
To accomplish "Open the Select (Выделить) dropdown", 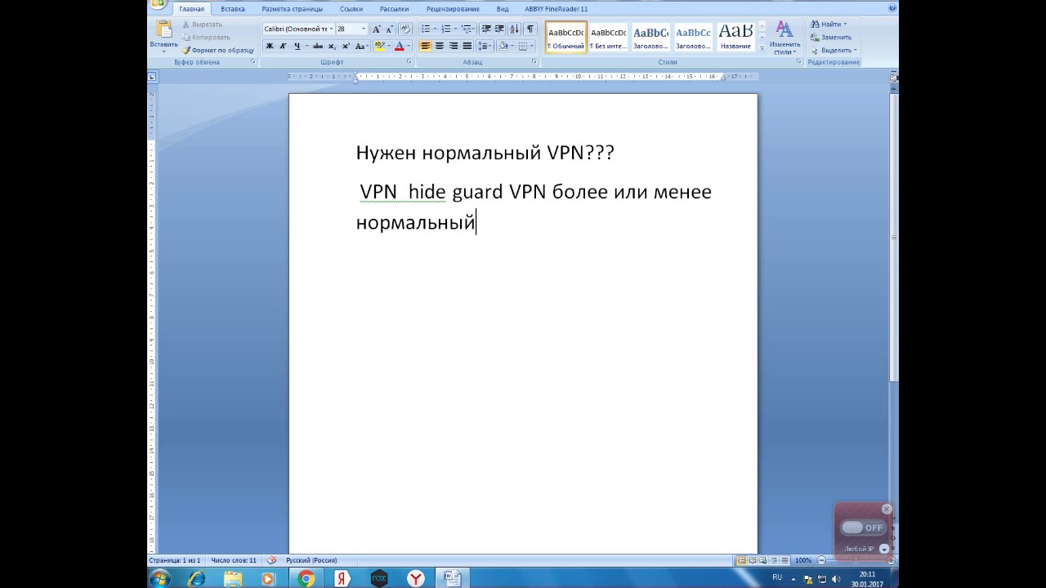I will (834, 51).
